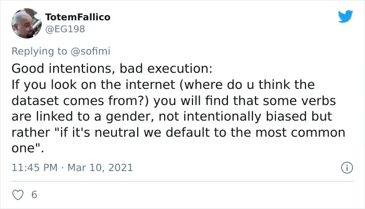Open the @sofimi mention link
This screenshot has height=209, width=365.
[x=90, y=51]
